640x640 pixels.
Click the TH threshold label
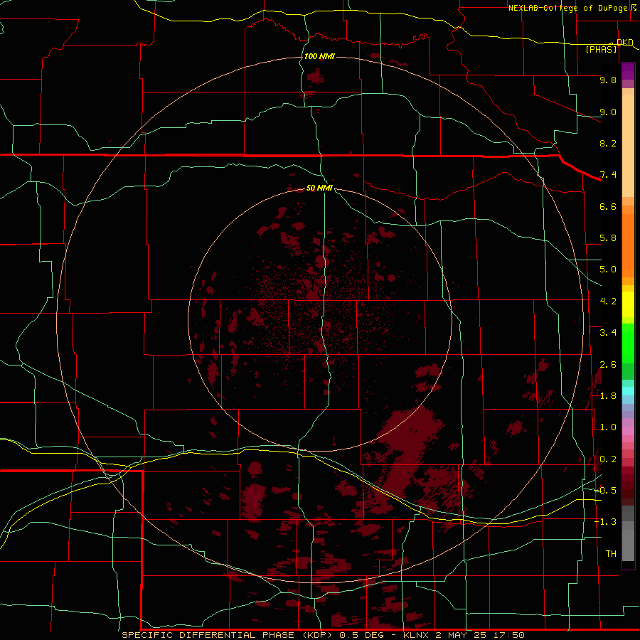[611, 554]
